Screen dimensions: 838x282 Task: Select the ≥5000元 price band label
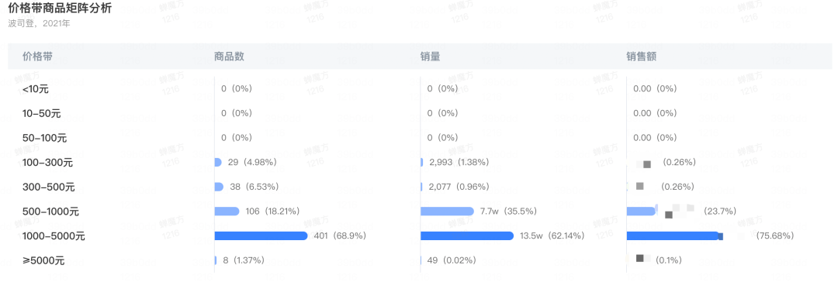tap(43, 261)
